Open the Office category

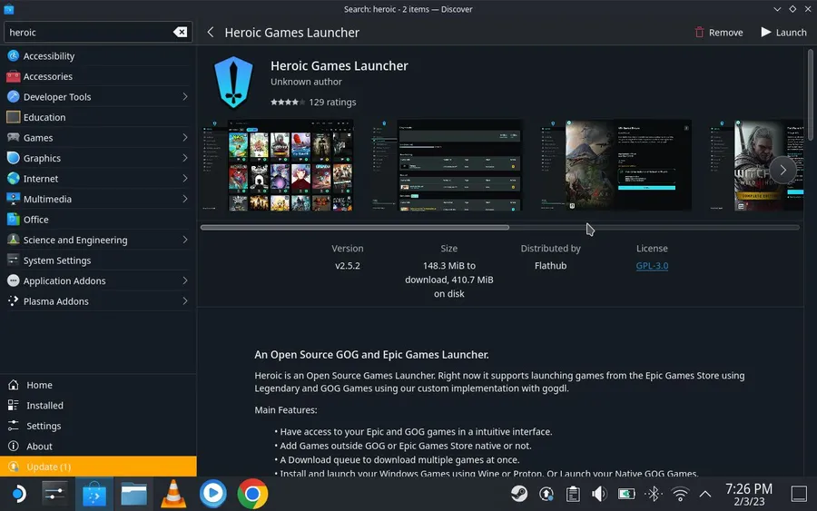[98, 220]
